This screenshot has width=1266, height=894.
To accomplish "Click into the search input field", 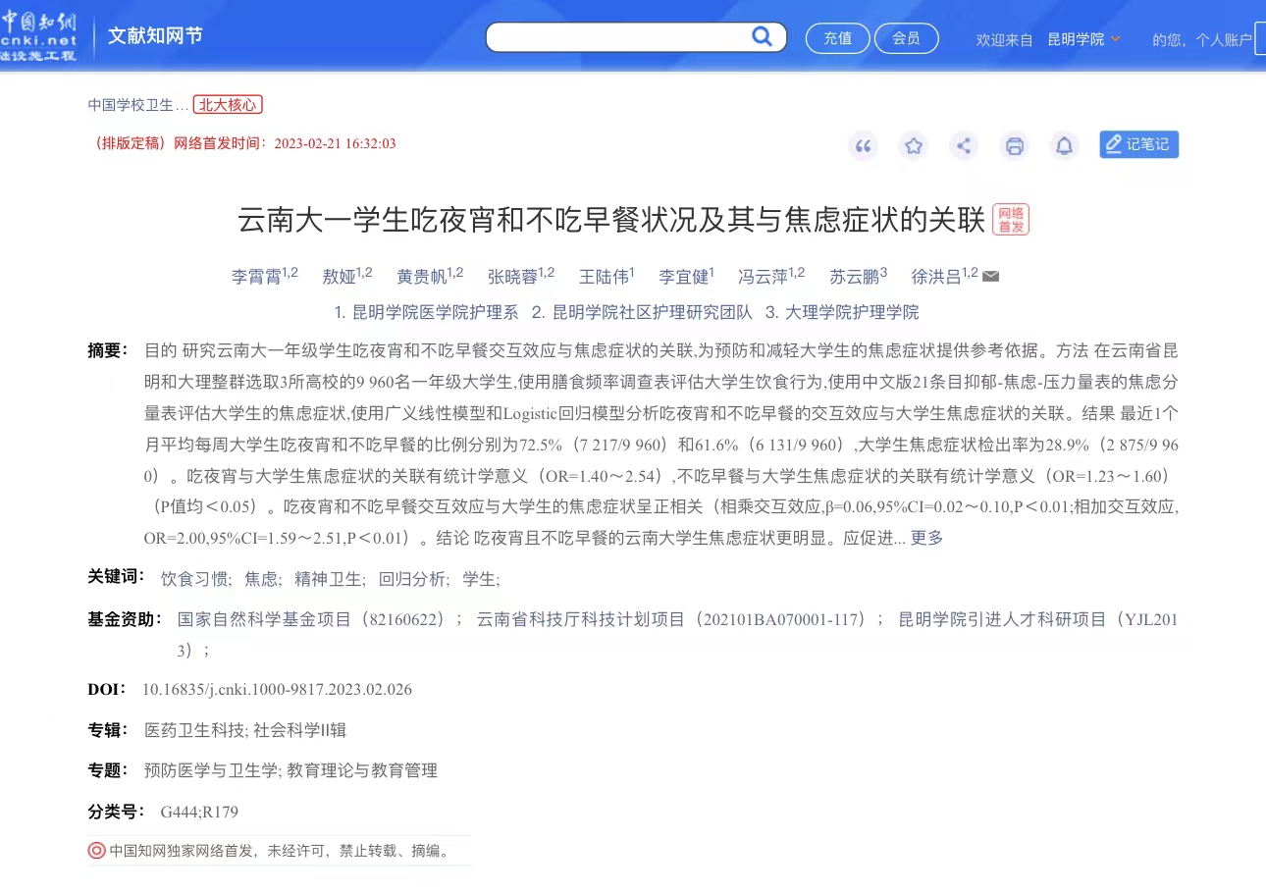I will (x=618, y=37).
